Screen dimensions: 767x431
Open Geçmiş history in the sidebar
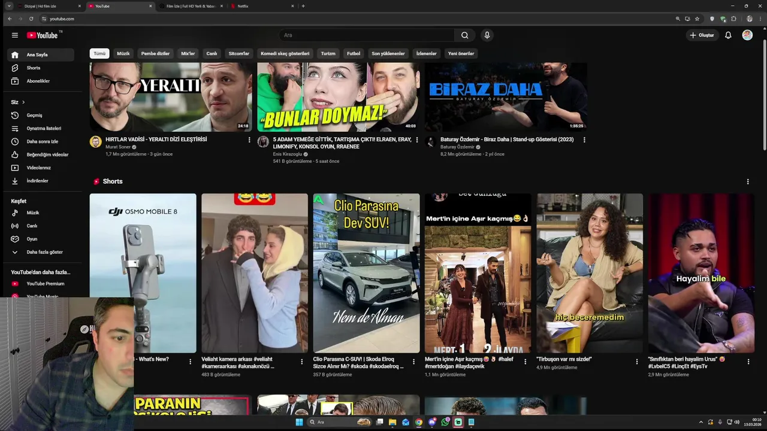pyautogui.click(x=41, y=115)
